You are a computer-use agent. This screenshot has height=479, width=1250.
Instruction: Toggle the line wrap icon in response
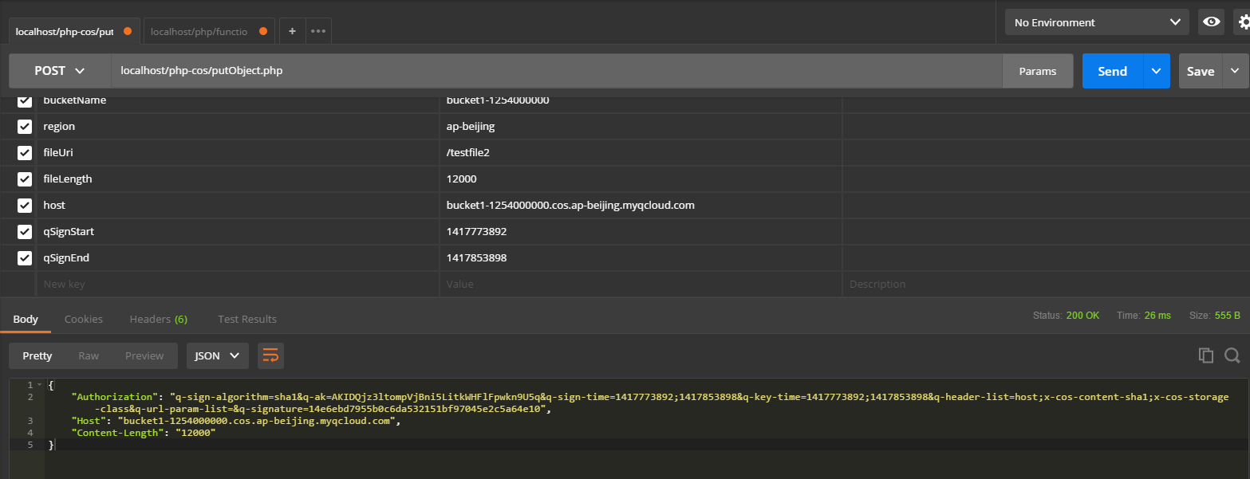pos(270,355)
